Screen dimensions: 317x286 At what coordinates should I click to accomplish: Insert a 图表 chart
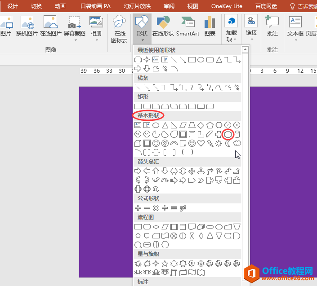point(210,26)
